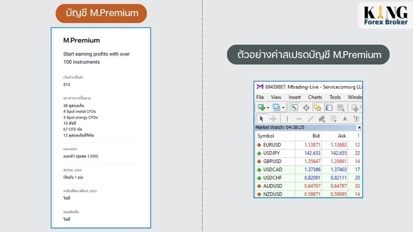Click the USDCHF ask value 0.82111

click(x=339, y=178)
